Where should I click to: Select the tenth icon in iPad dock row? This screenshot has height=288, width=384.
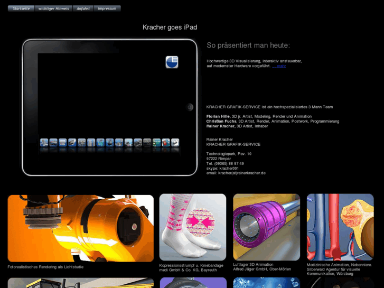pos(128,142)
